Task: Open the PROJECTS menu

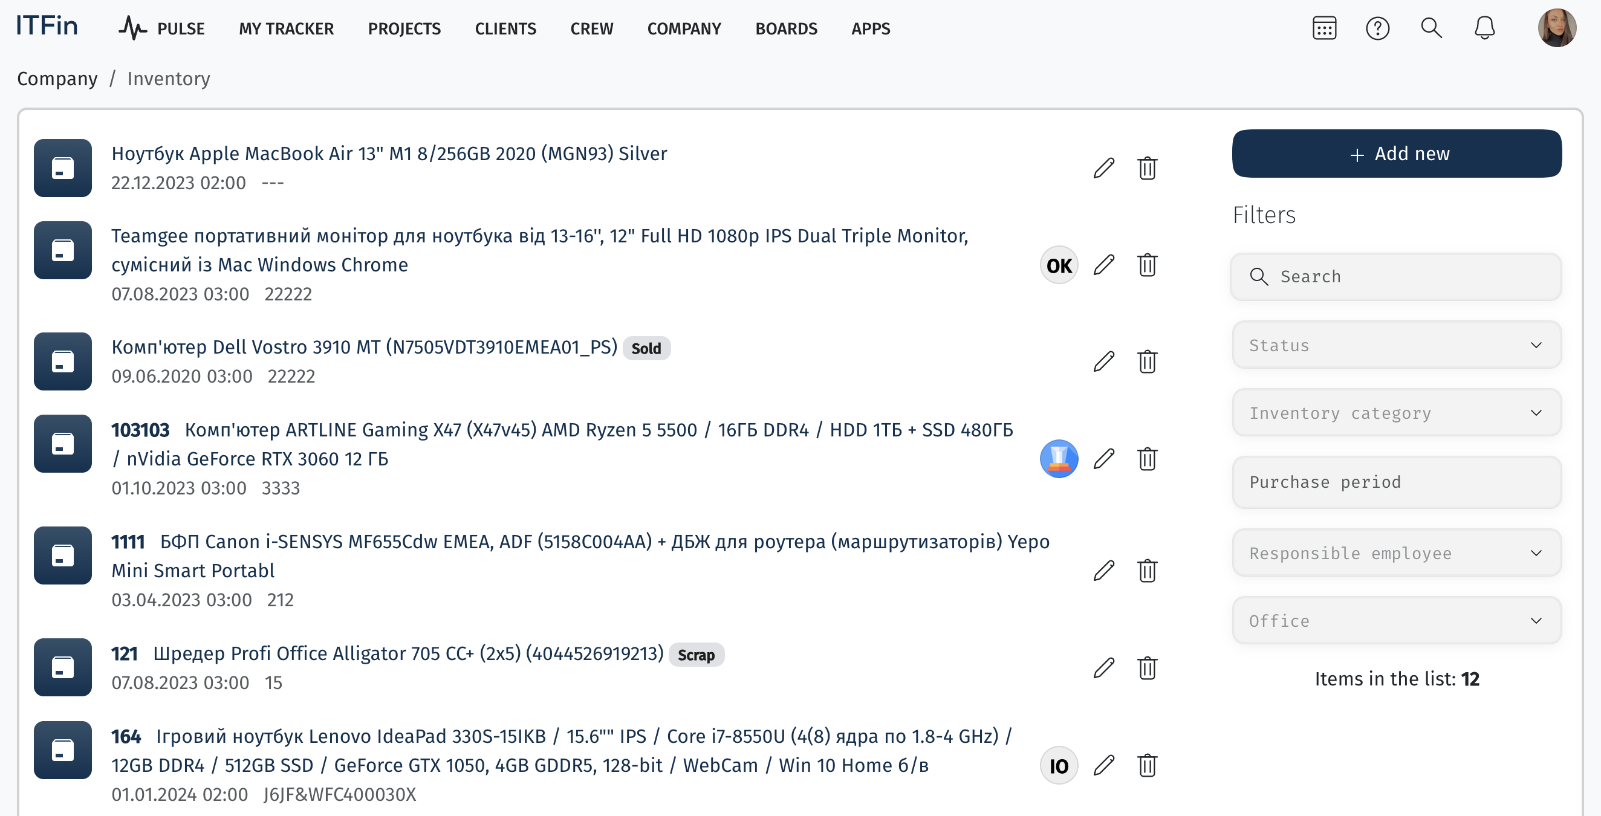Action: [x=404, y=28]
